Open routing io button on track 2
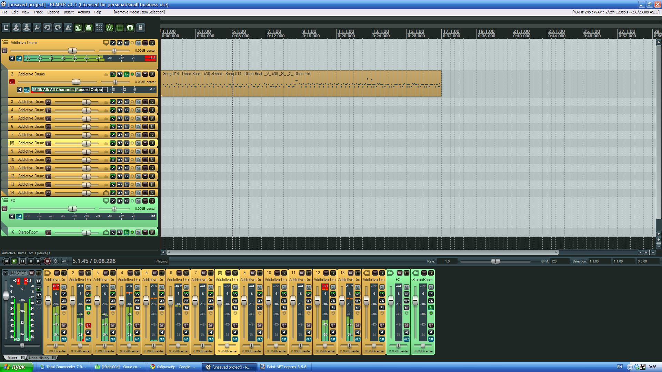Image resolution: width=662 pixels, height=372 pixels. tap(112, 74)
